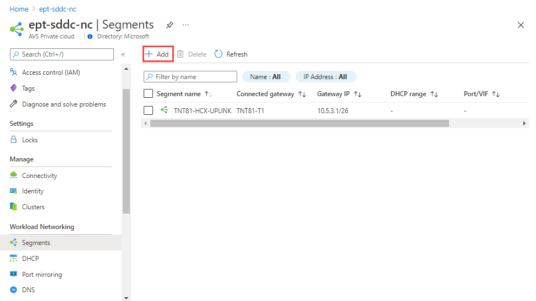Click the table scroll right arrow
The height and width of the screenshot is (301, 536).
(524, 123)
